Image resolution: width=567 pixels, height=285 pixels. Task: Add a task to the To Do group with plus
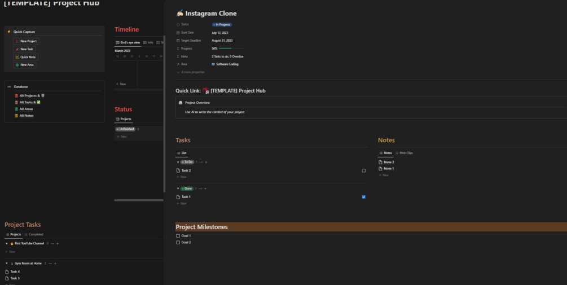(x=206, y=162)
